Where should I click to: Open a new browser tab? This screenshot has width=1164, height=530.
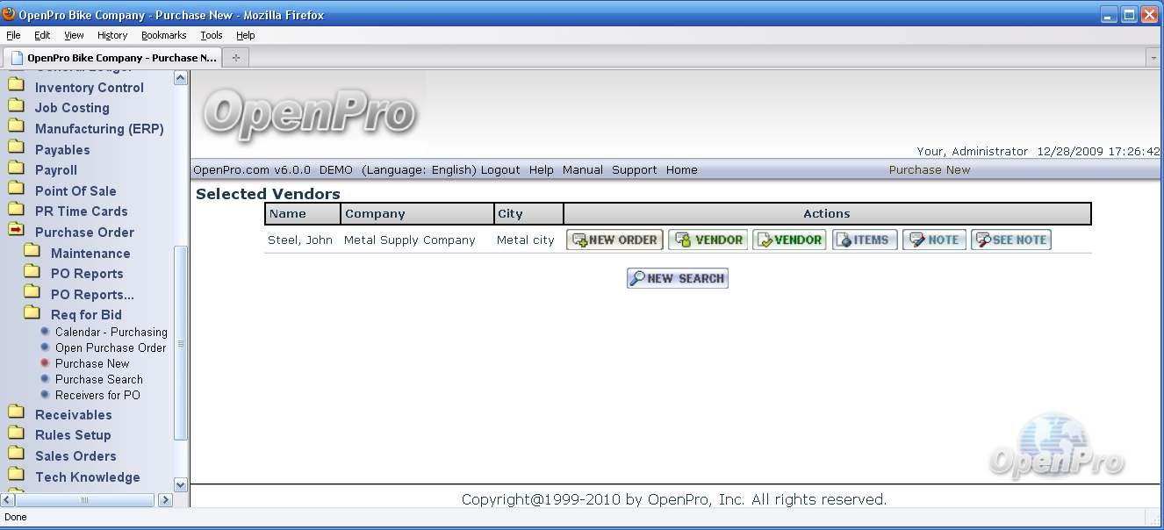(235, 58)
